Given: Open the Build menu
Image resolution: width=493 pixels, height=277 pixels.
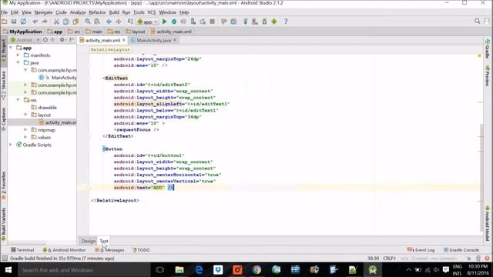Looking at the screenshot, I should point(114,12).
